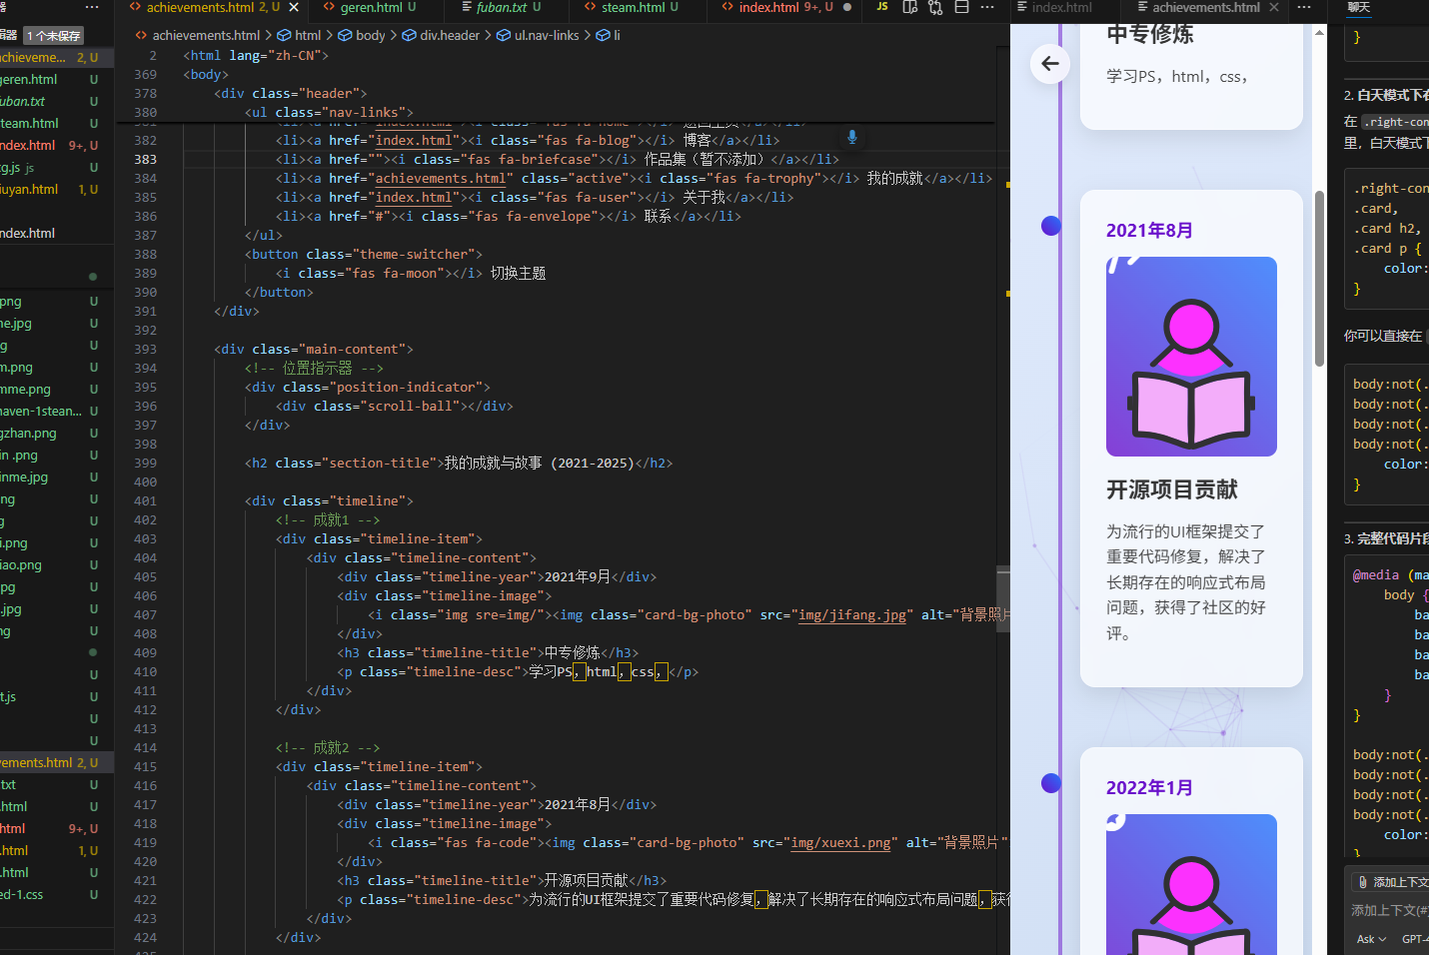The width and height of the screenshot is (1429, 955).
Task: Click the li symbol icon in breadcrumb
Action: click(x=603, y=35)
